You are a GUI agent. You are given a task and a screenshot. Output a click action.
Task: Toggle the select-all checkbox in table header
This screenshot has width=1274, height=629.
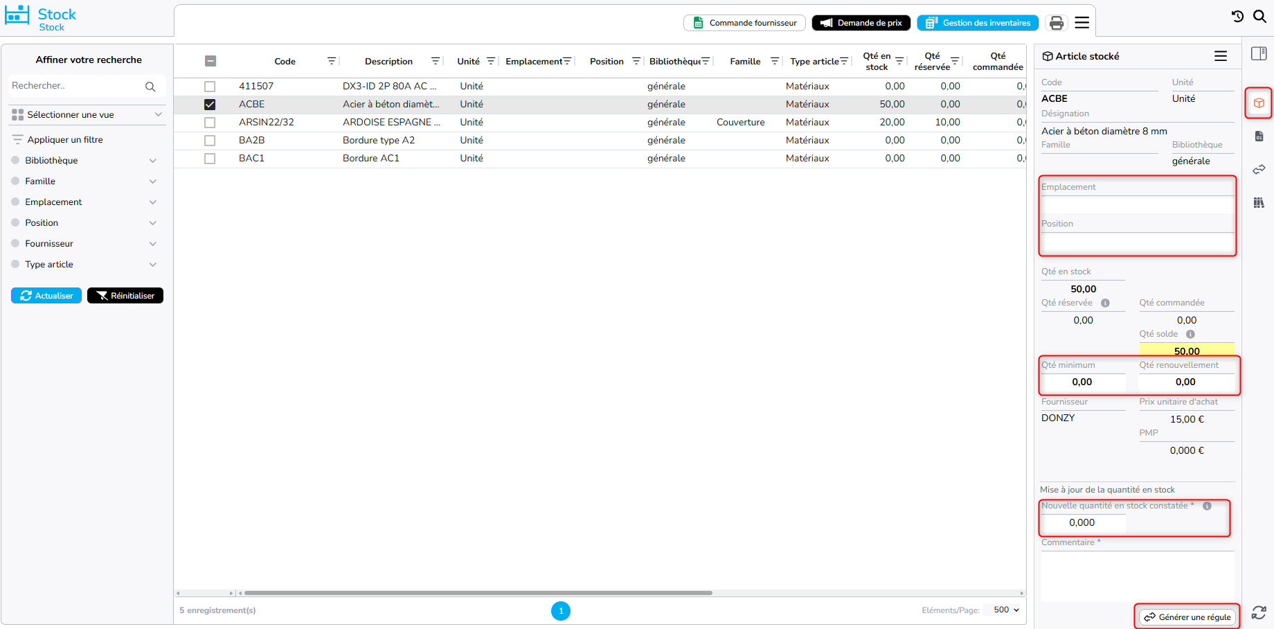point(210,61)
